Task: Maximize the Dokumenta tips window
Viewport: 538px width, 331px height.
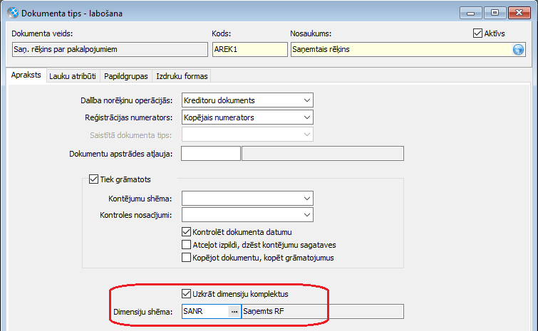Action: click(495, 13)
